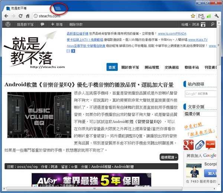The image size is (223, 193).
Task: Click the browser Forward arrow button
Action: (x=13, y=16)
